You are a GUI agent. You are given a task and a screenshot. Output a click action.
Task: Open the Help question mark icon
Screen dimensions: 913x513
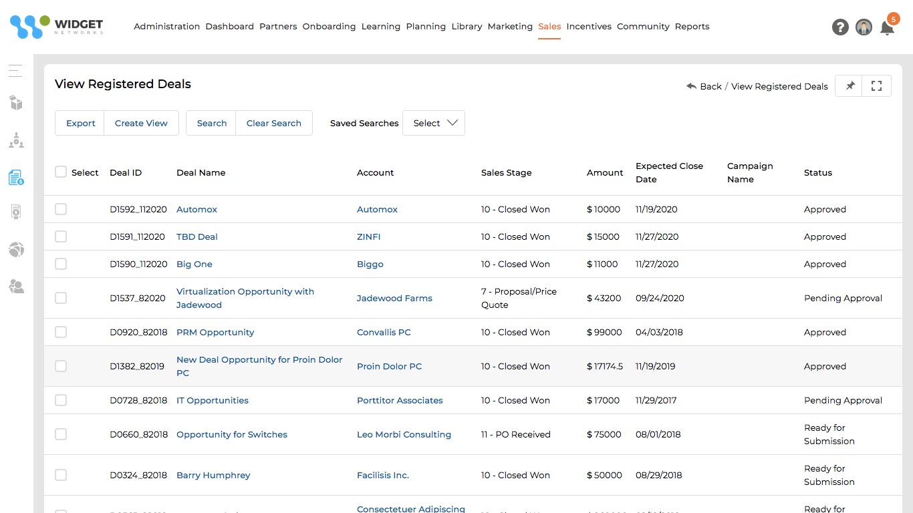[840, 27]
